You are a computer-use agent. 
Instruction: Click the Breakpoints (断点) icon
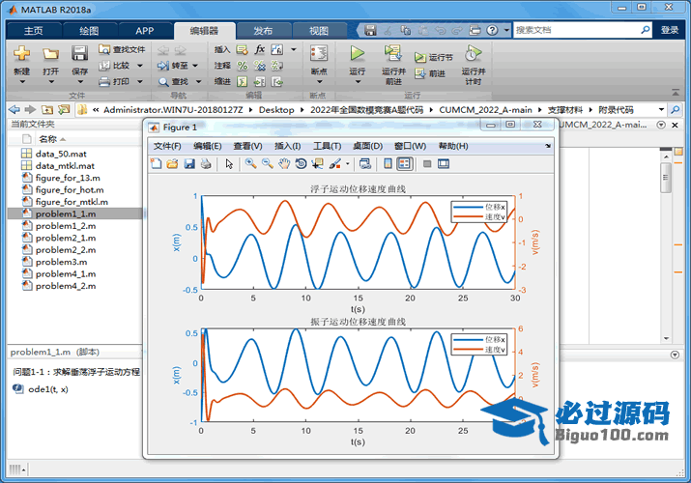point(319,53)
